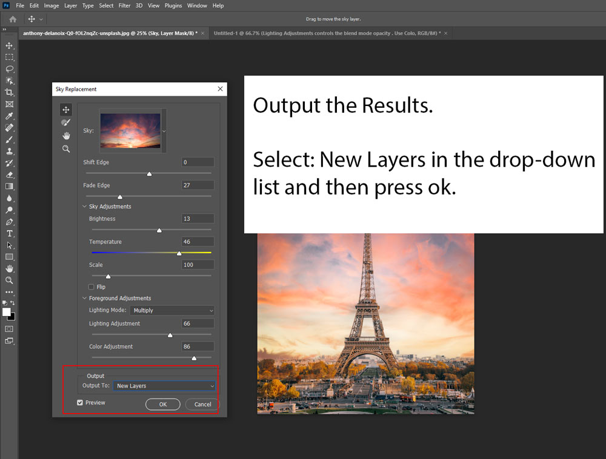Select the Horizontal Type tool

point(9,234)
